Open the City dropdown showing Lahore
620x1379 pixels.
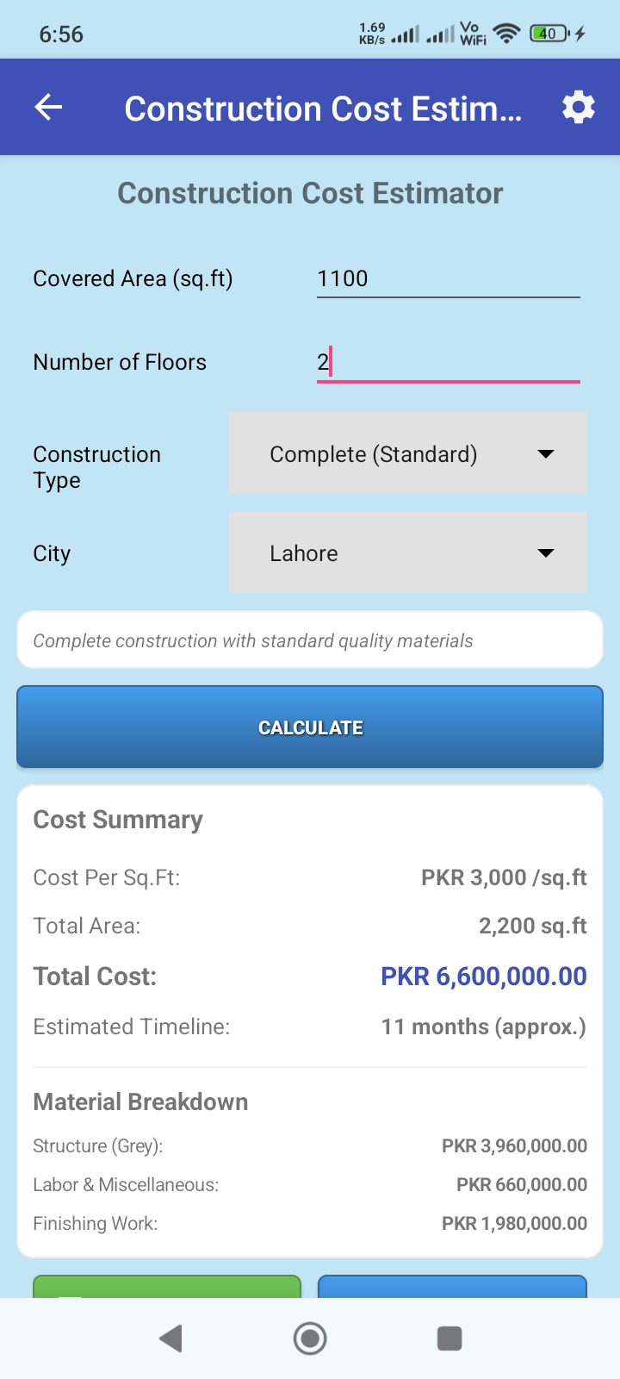(407, 552)
